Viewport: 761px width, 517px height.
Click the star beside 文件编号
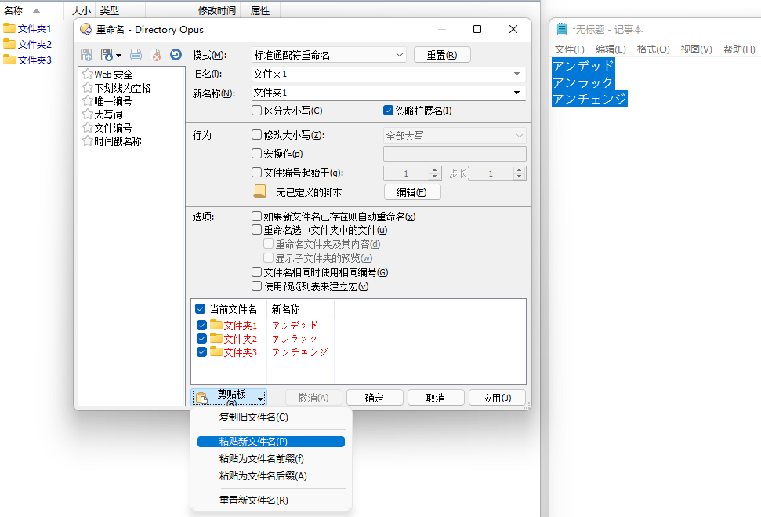coord(87,127)
